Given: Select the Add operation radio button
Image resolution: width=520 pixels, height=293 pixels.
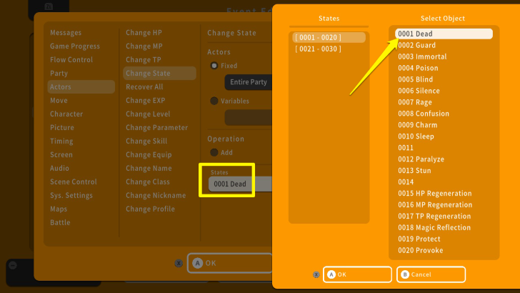Looking at the screenshot, I should [x=214, y=152].
